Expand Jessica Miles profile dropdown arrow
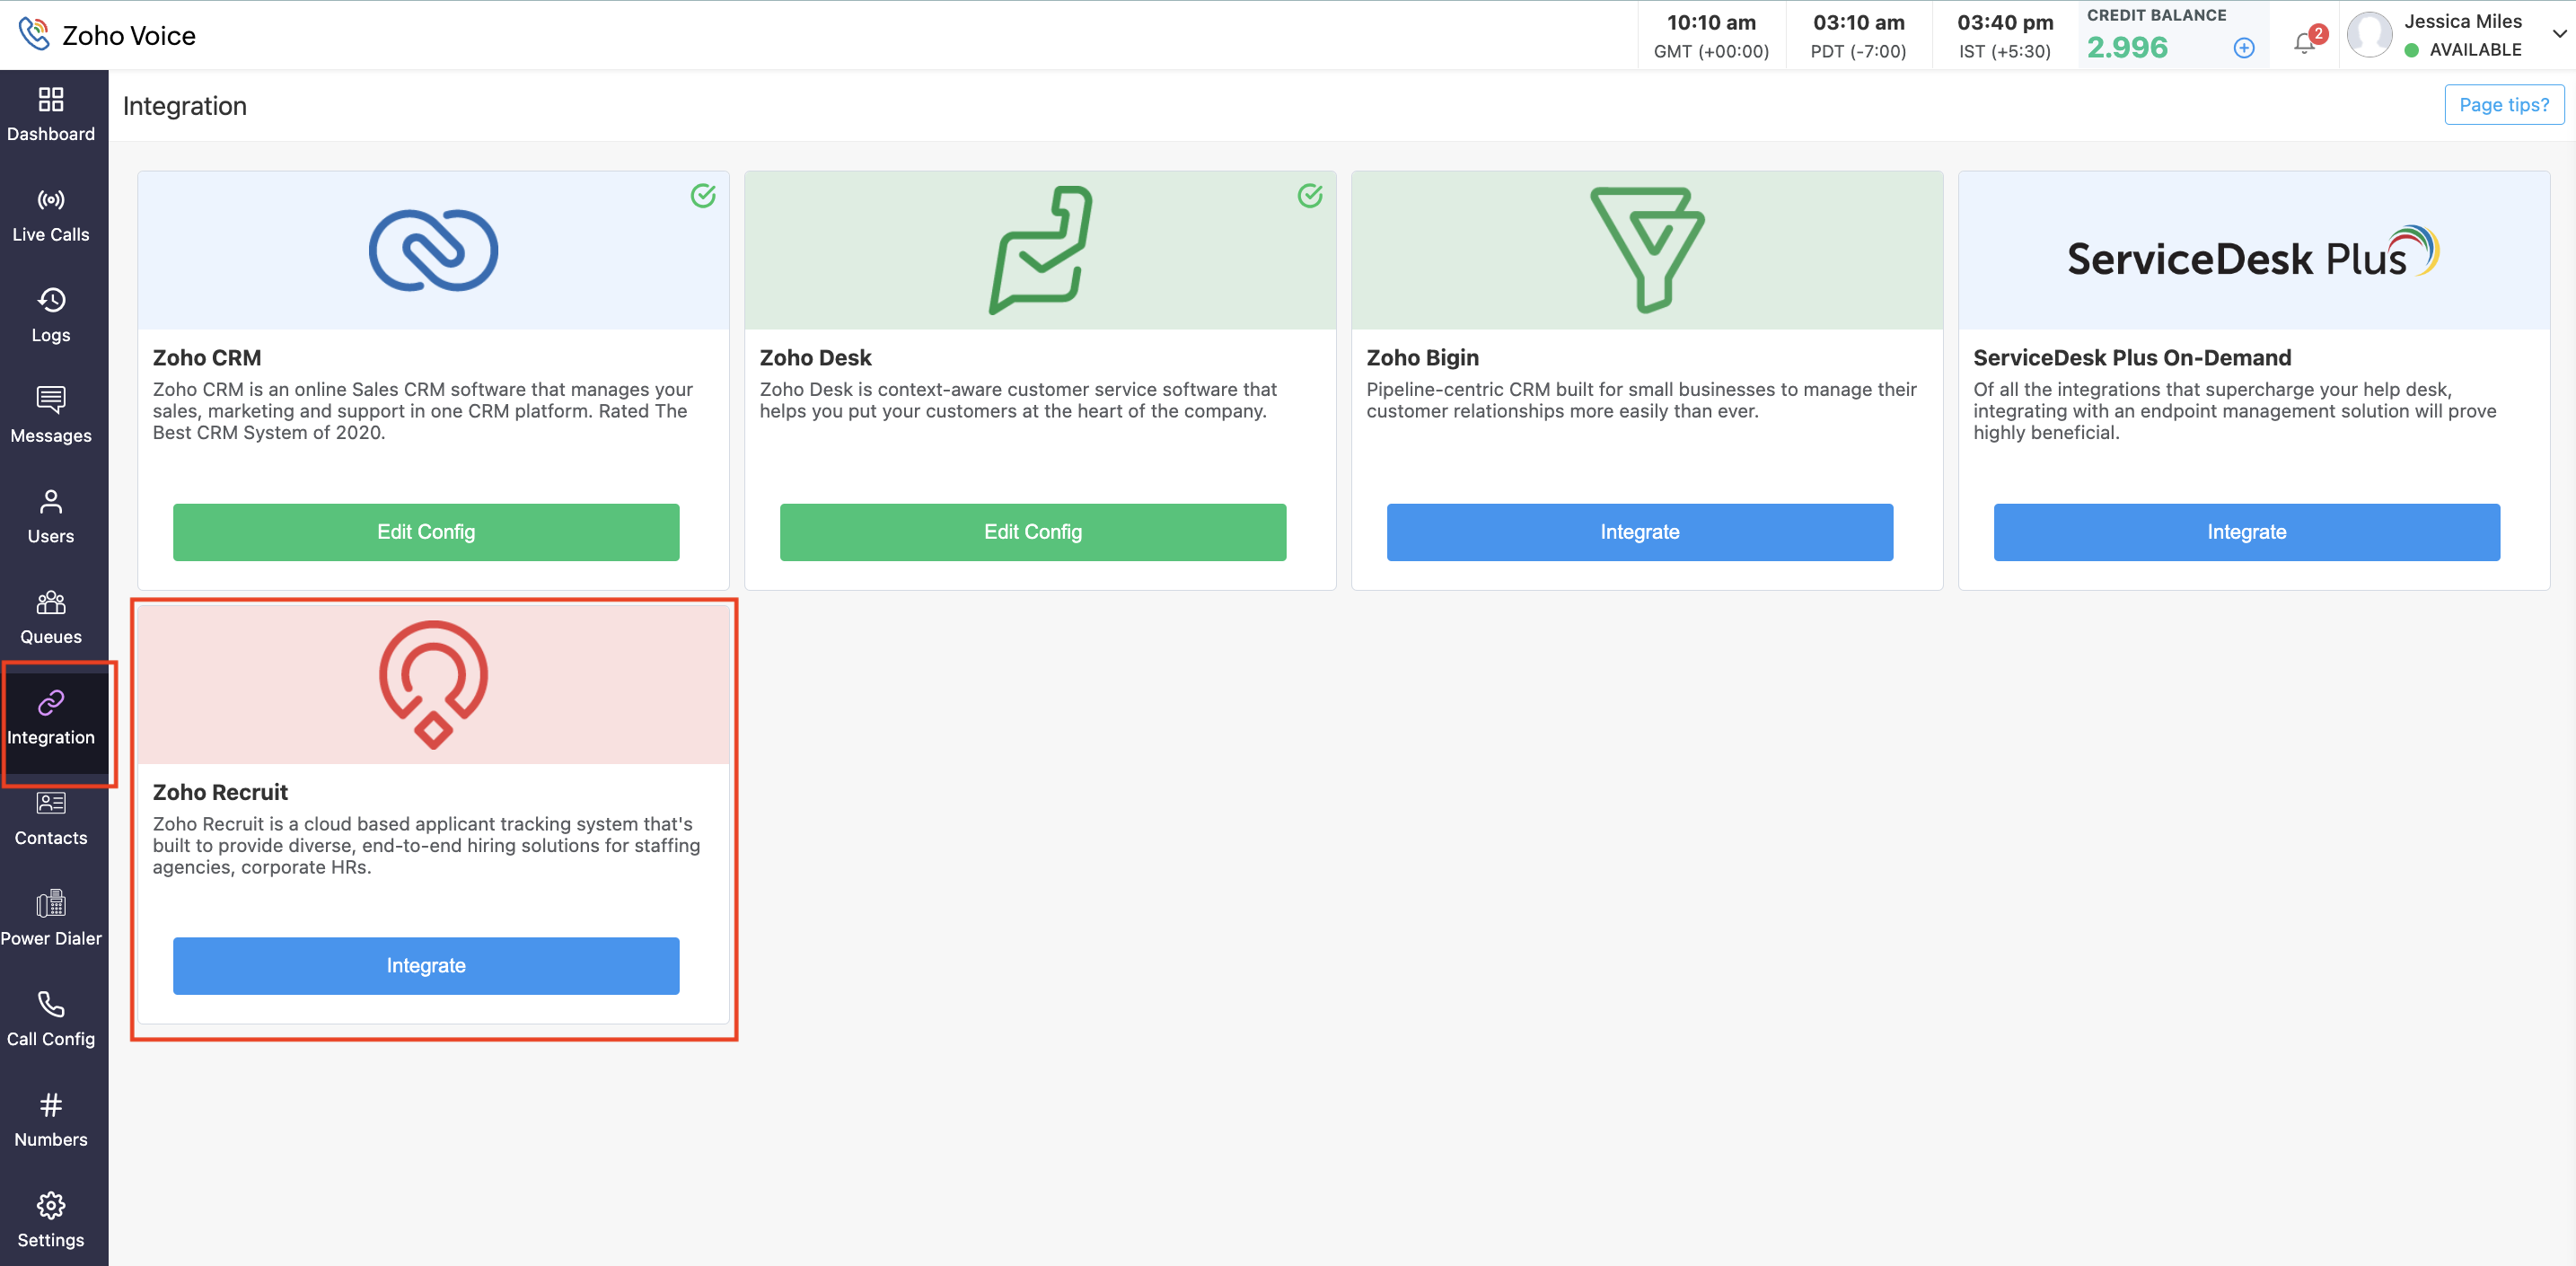The image size is (2576, 1266). pos(2559,34)
